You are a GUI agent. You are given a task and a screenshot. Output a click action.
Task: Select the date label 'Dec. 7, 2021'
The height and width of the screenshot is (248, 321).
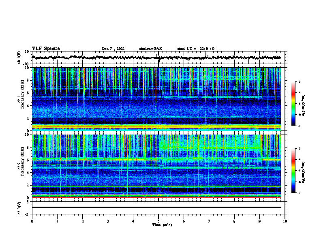pos(113,49)
